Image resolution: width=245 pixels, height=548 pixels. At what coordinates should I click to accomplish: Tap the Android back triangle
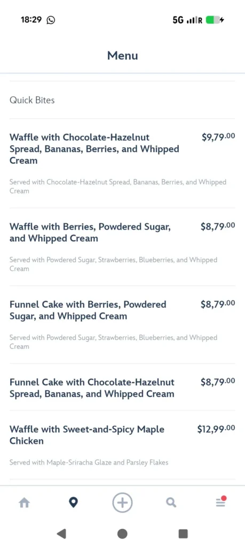(x=61, y=534)
